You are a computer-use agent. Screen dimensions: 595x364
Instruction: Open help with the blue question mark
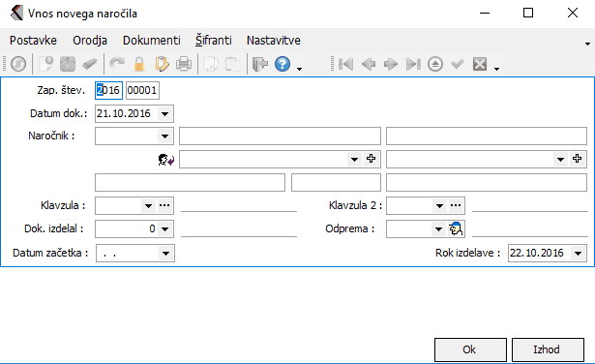(x=283, y=64)
